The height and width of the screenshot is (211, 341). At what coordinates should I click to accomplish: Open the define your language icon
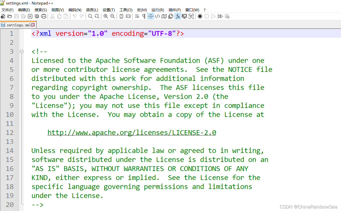[x=157, y=16]
